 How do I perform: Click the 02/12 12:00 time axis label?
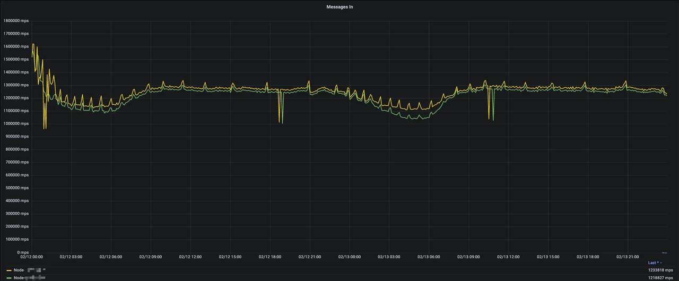pyautogui.click(x=190, y=257)
